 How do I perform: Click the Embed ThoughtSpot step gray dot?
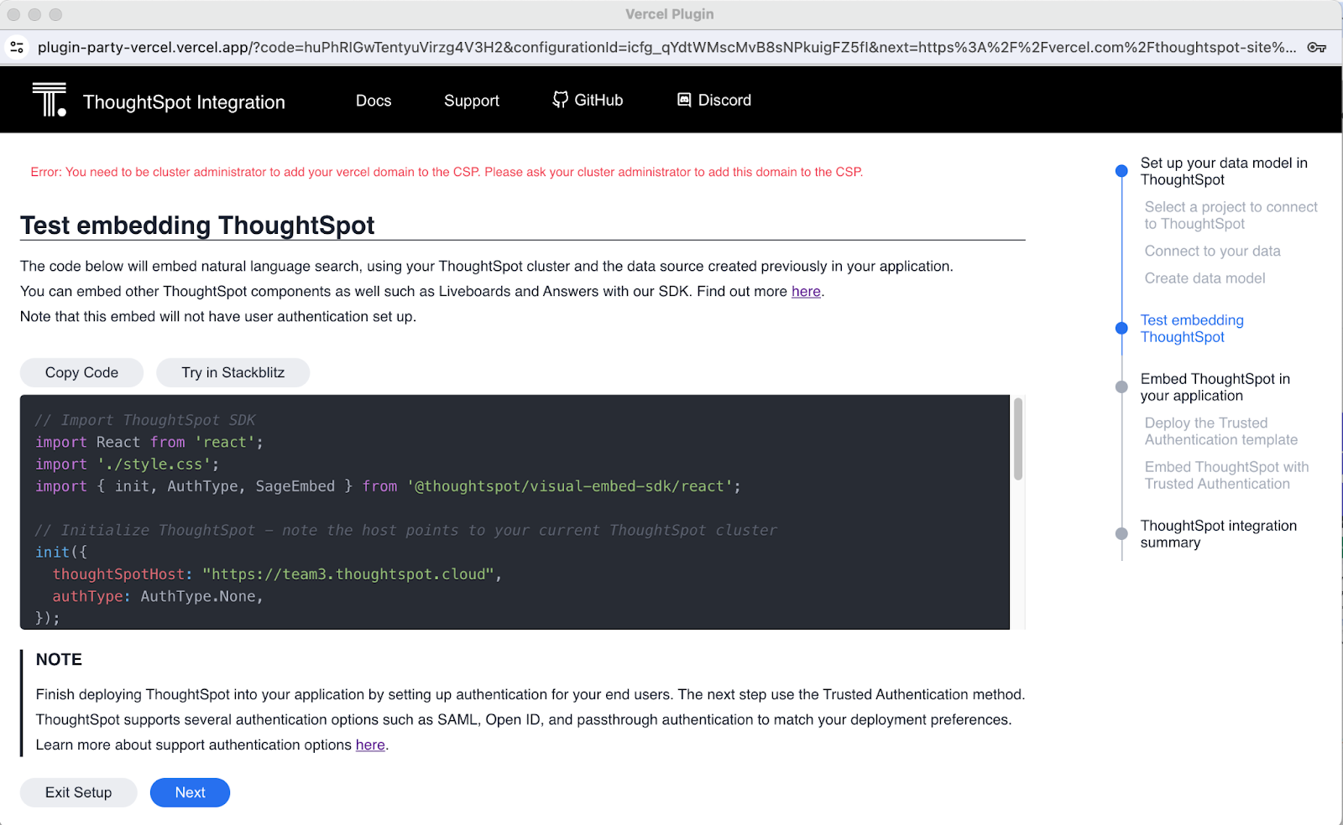coord(1121,387)
